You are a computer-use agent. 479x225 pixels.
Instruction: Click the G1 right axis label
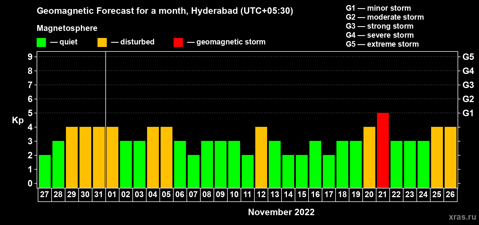click(468, 113)
